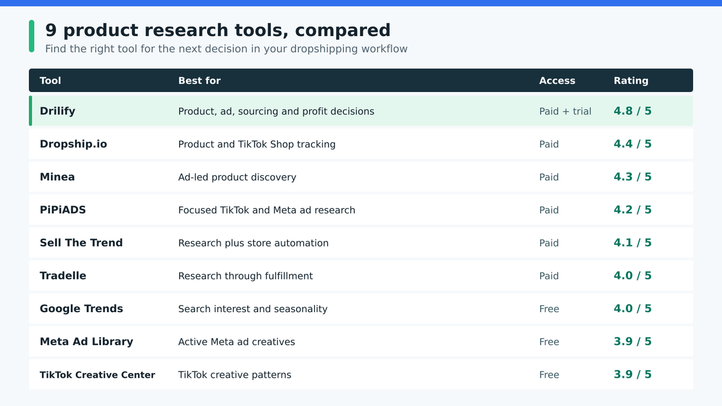Click "Research through fulfillment"

click(245, 275)
